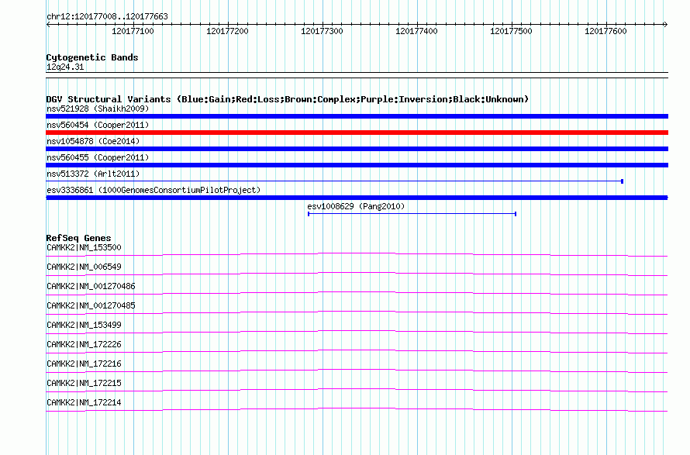Click the CAMKK2|NM_153500 transcript label

point(84,247)
